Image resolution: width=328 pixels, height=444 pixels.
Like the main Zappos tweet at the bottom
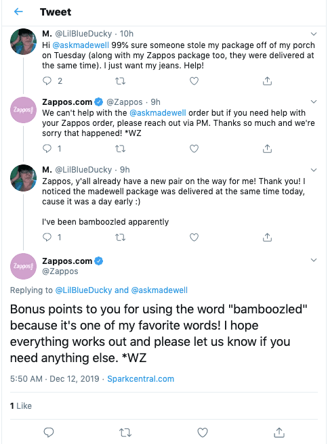coord(203,432)
